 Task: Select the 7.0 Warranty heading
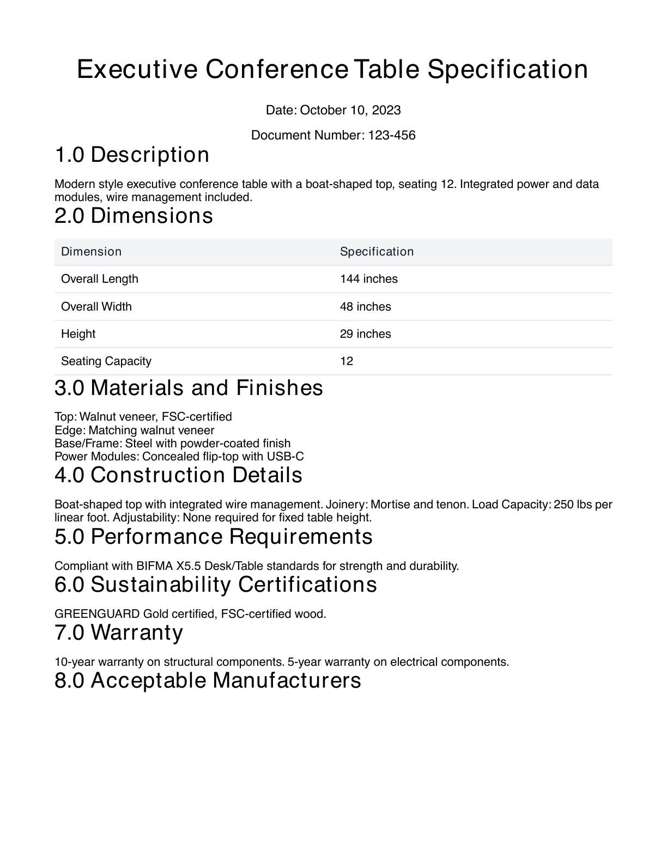pos(119,633)
